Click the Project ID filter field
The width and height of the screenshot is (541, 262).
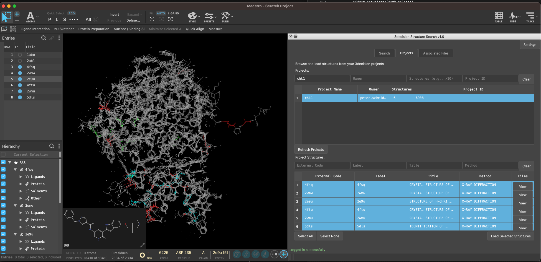coord(491,79)
